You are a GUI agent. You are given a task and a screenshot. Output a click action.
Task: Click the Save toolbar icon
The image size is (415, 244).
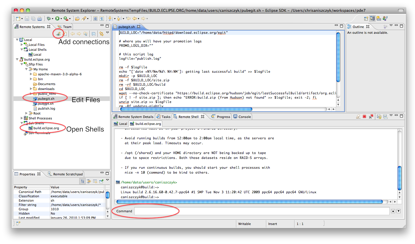(27, 19)
